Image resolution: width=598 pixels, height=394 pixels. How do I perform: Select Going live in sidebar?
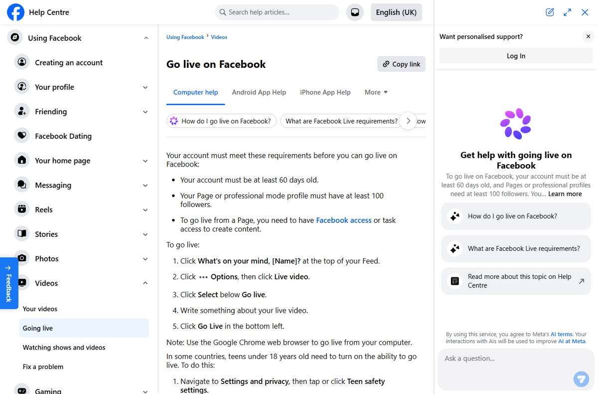click(x=84, y=328)
